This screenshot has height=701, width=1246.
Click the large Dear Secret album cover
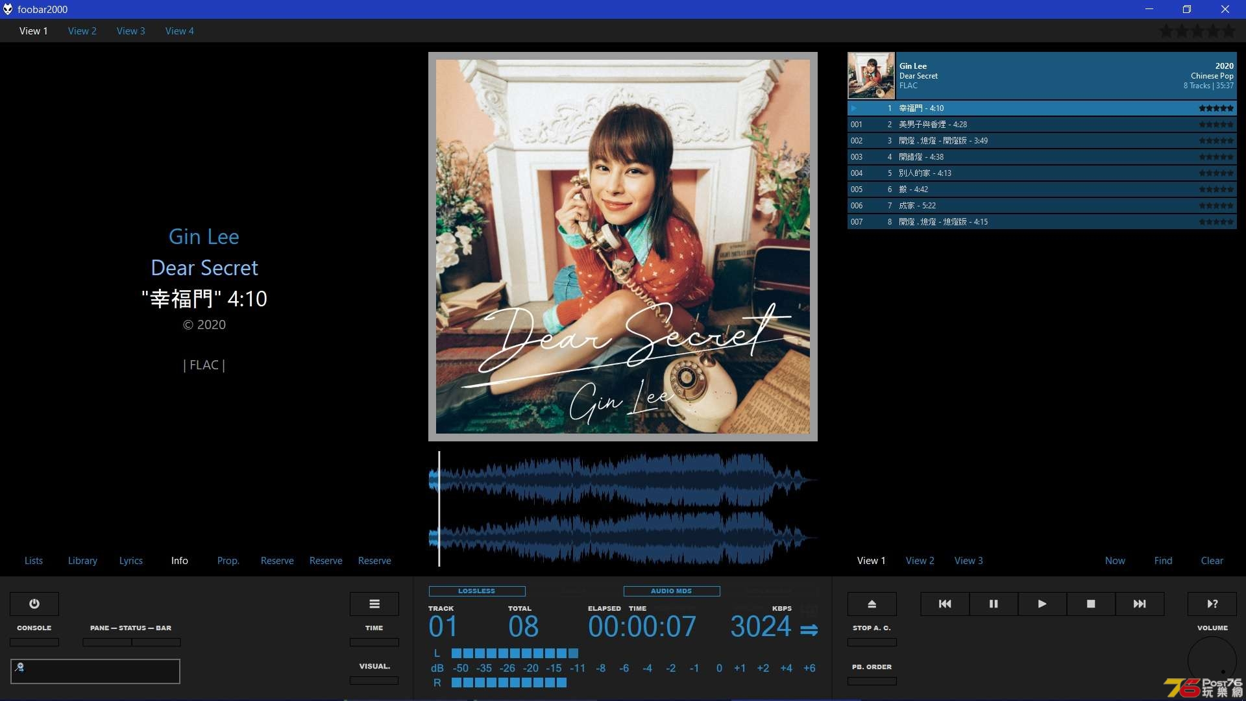click(623, 247)
